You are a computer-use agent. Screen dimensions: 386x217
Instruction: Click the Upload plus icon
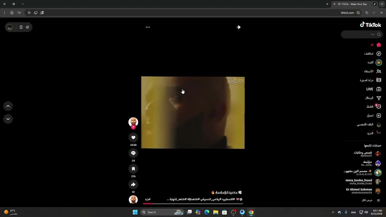[379, 115]
